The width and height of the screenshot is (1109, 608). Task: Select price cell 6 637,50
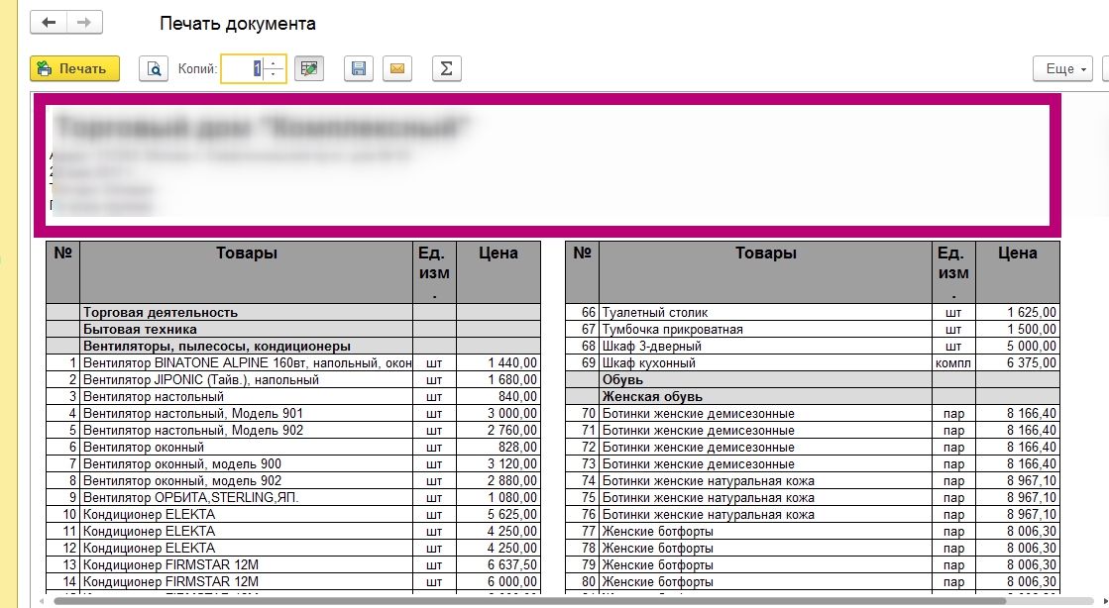pos(498,564)
